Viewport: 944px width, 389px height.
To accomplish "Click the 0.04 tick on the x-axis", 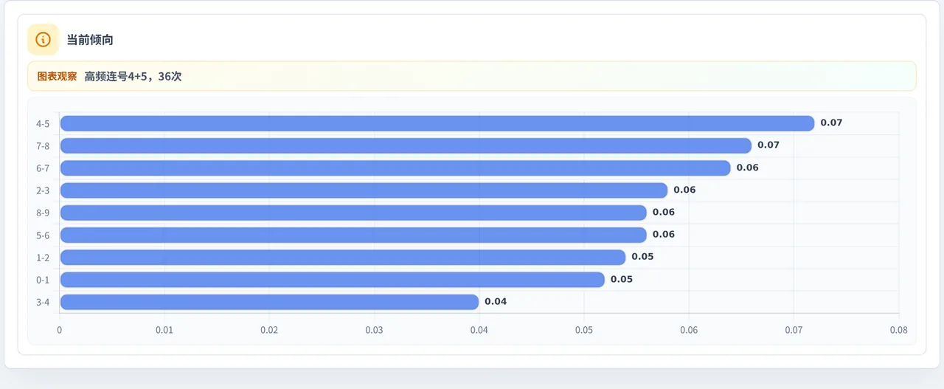I will pyautogui.click(x=479, y=330).
